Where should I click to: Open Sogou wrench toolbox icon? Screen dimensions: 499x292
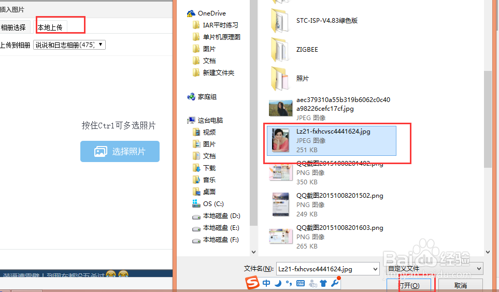[335, 282]
